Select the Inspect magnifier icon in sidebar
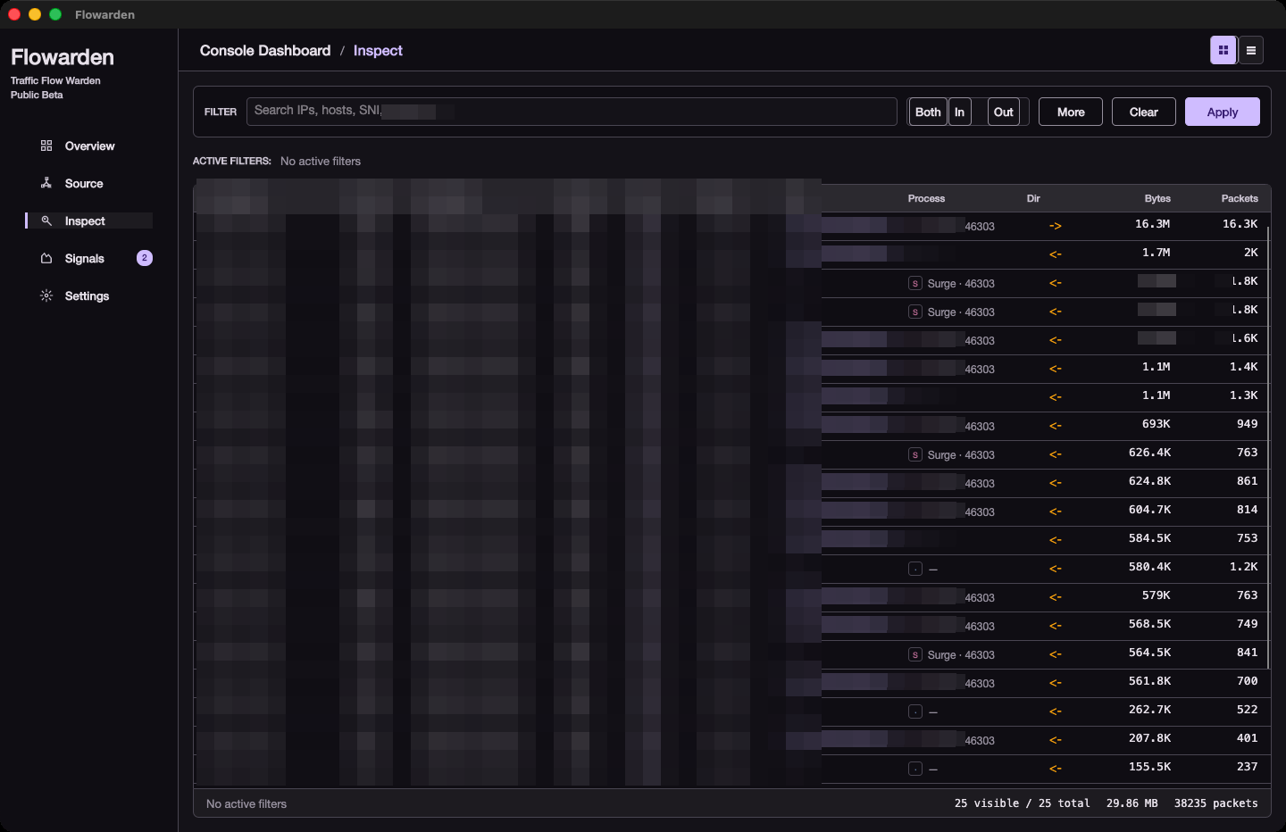The image size is (1286, 832). coord(46,220)
